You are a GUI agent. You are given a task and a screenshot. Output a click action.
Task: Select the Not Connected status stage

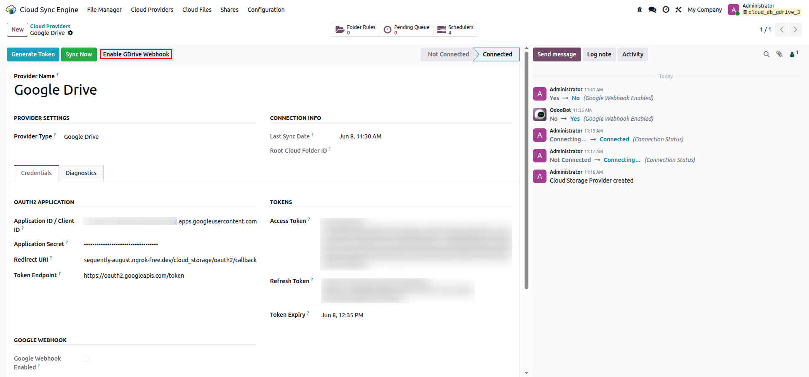coord(448,54)
